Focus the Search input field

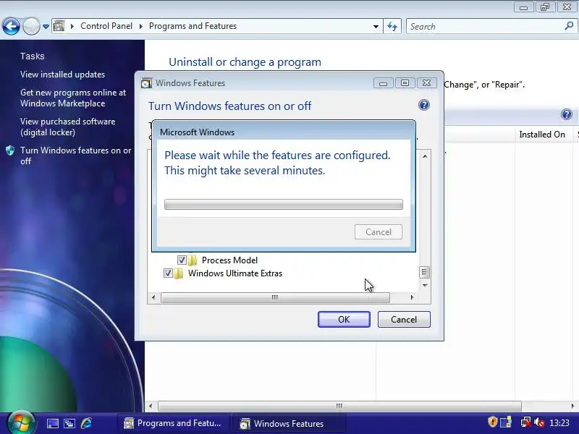pos(483,27)
